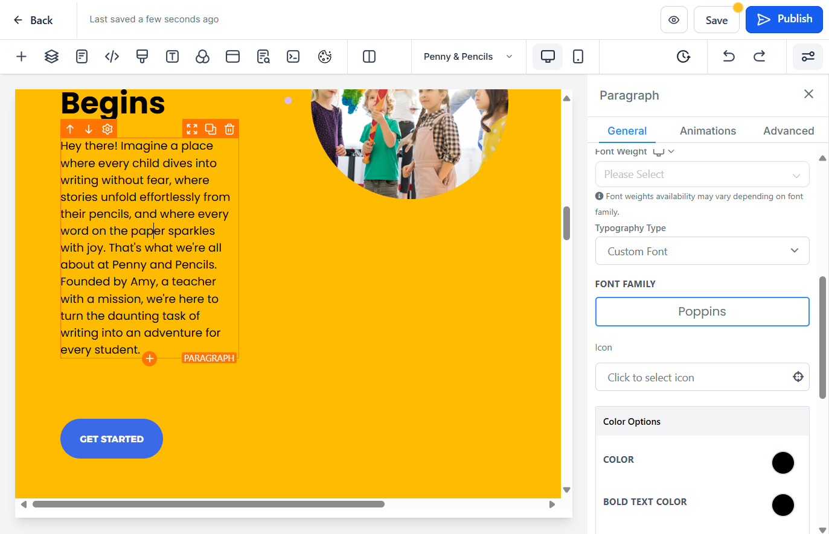Screen dimensions: 829x534
Task: Click the Save button
Action: tap(717, 20)
